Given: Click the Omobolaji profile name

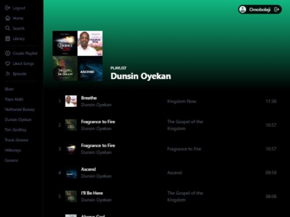Looking at the screenshot, I should (260, 10).
